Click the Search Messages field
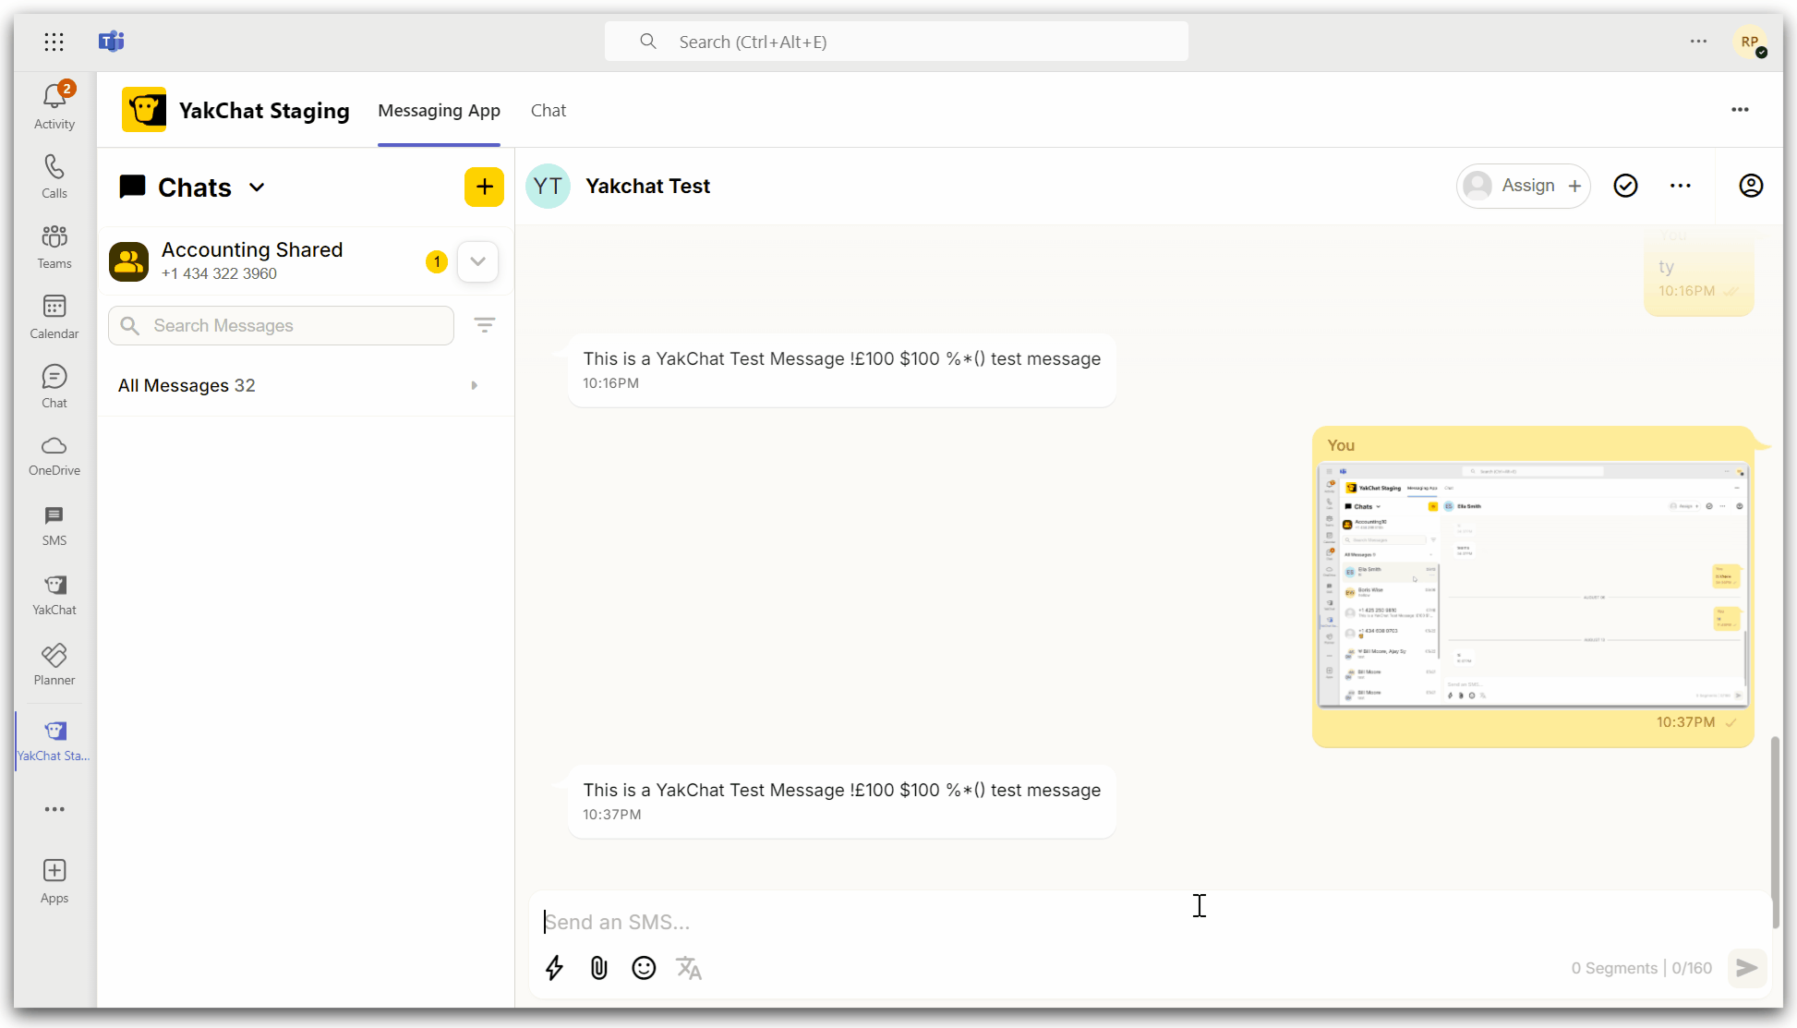 (281, 325)
